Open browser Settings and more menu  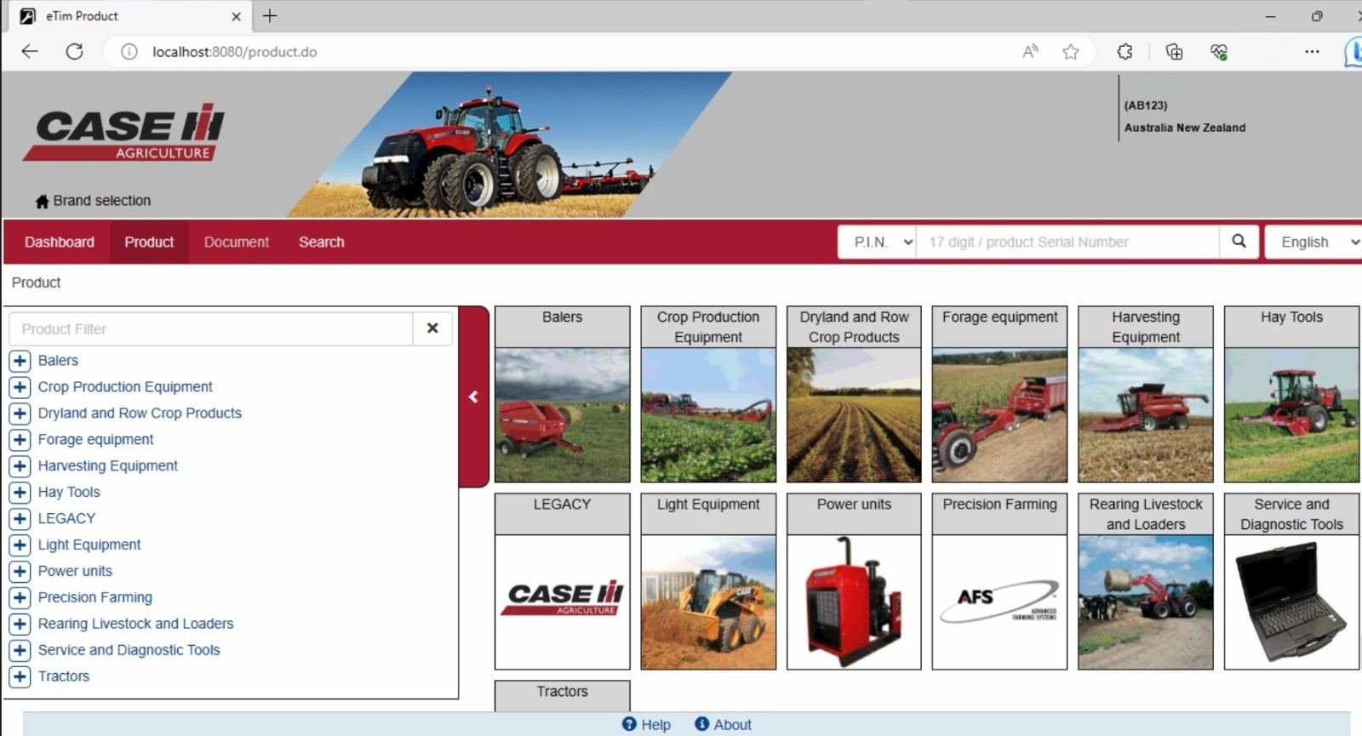tap(1312, 52)
